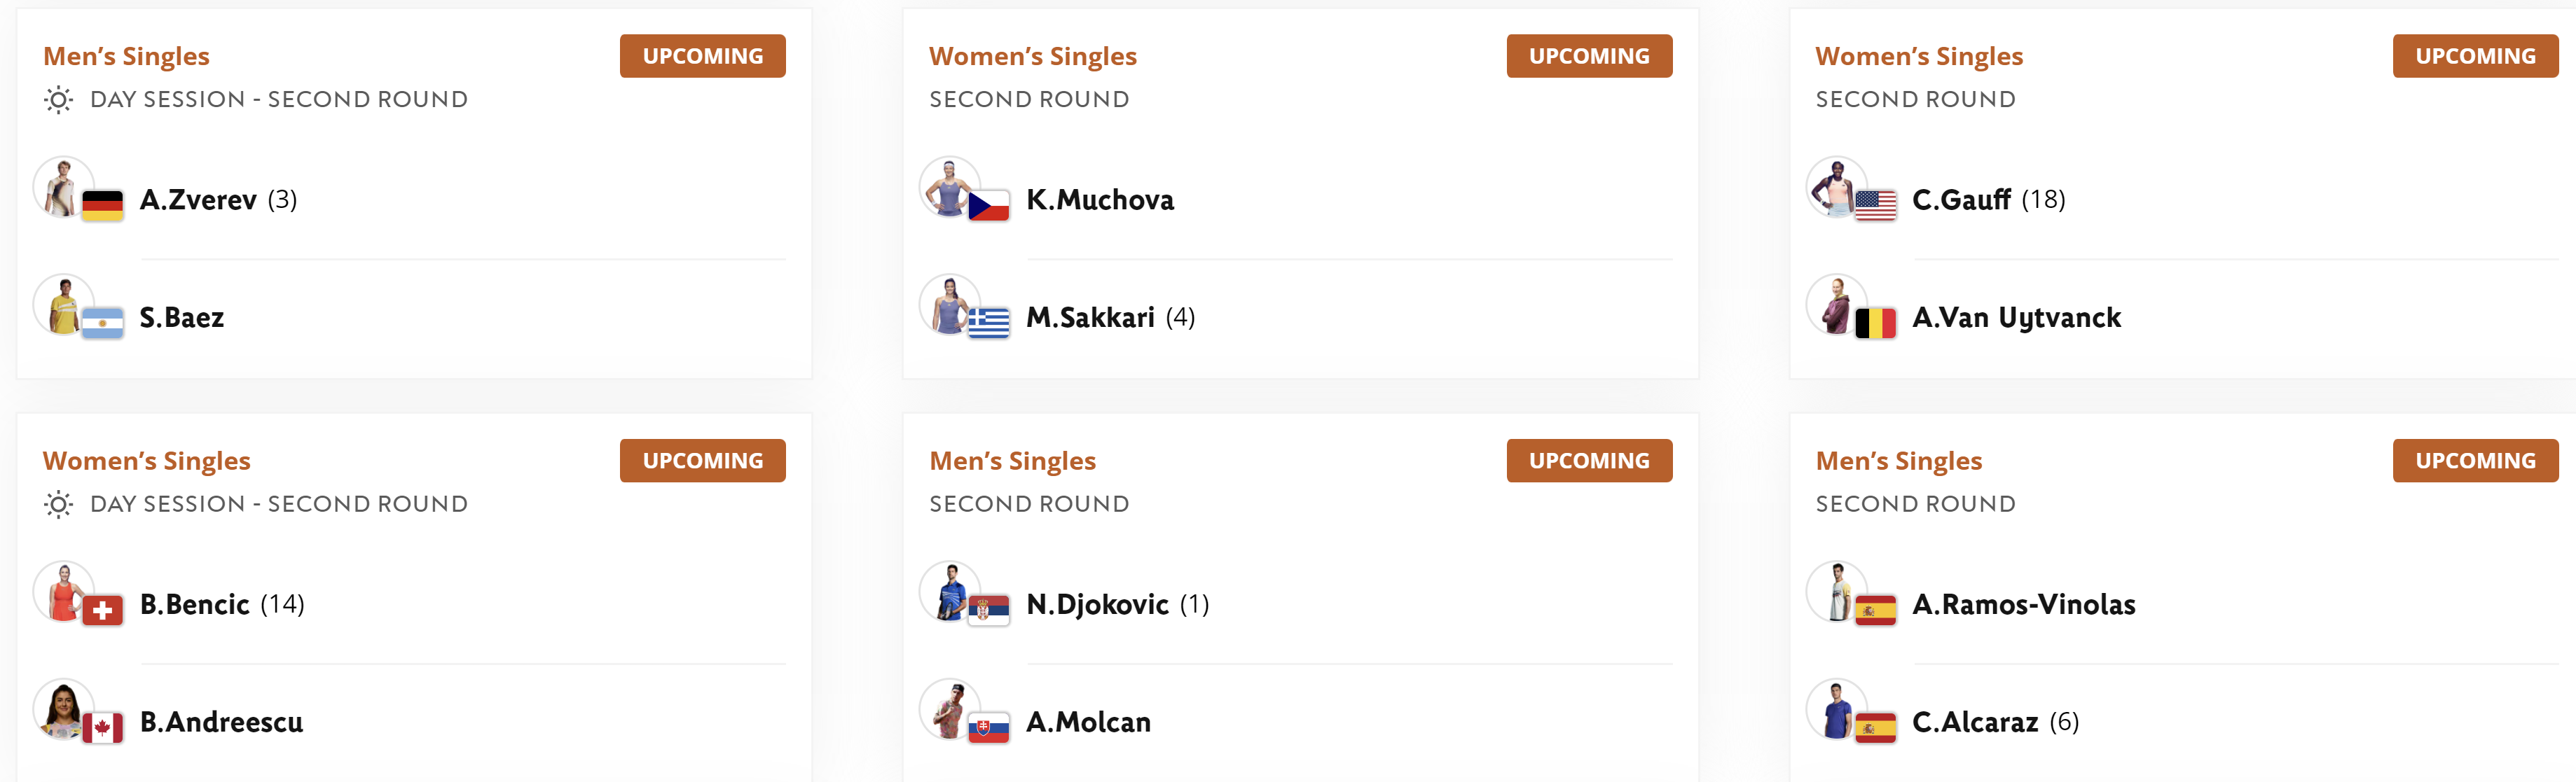Screen dimensions: 2576x782
Task: Select the A.Molcan player name
Action: [x=1088, y=721]
